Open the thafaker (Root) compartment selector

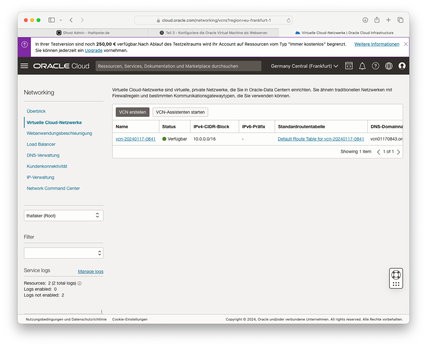tap(63, 215)
